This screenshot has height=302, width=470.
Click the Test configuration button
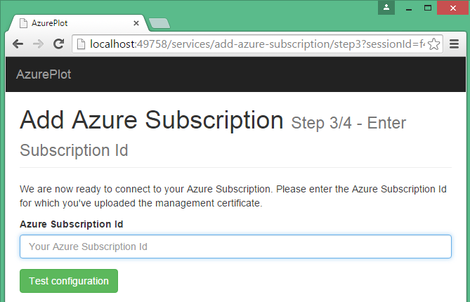(69, 281)
